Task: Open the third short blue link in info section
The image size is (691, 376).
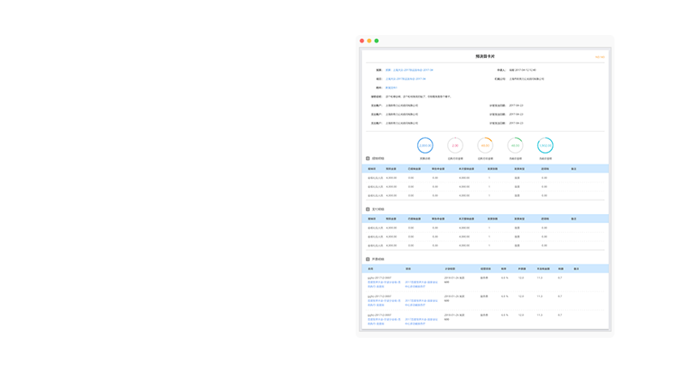Action: [x=390, y=88]
